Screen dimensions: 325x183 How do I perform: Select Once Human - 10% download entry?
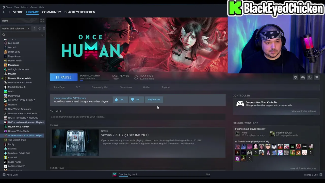tap(25, 135)
